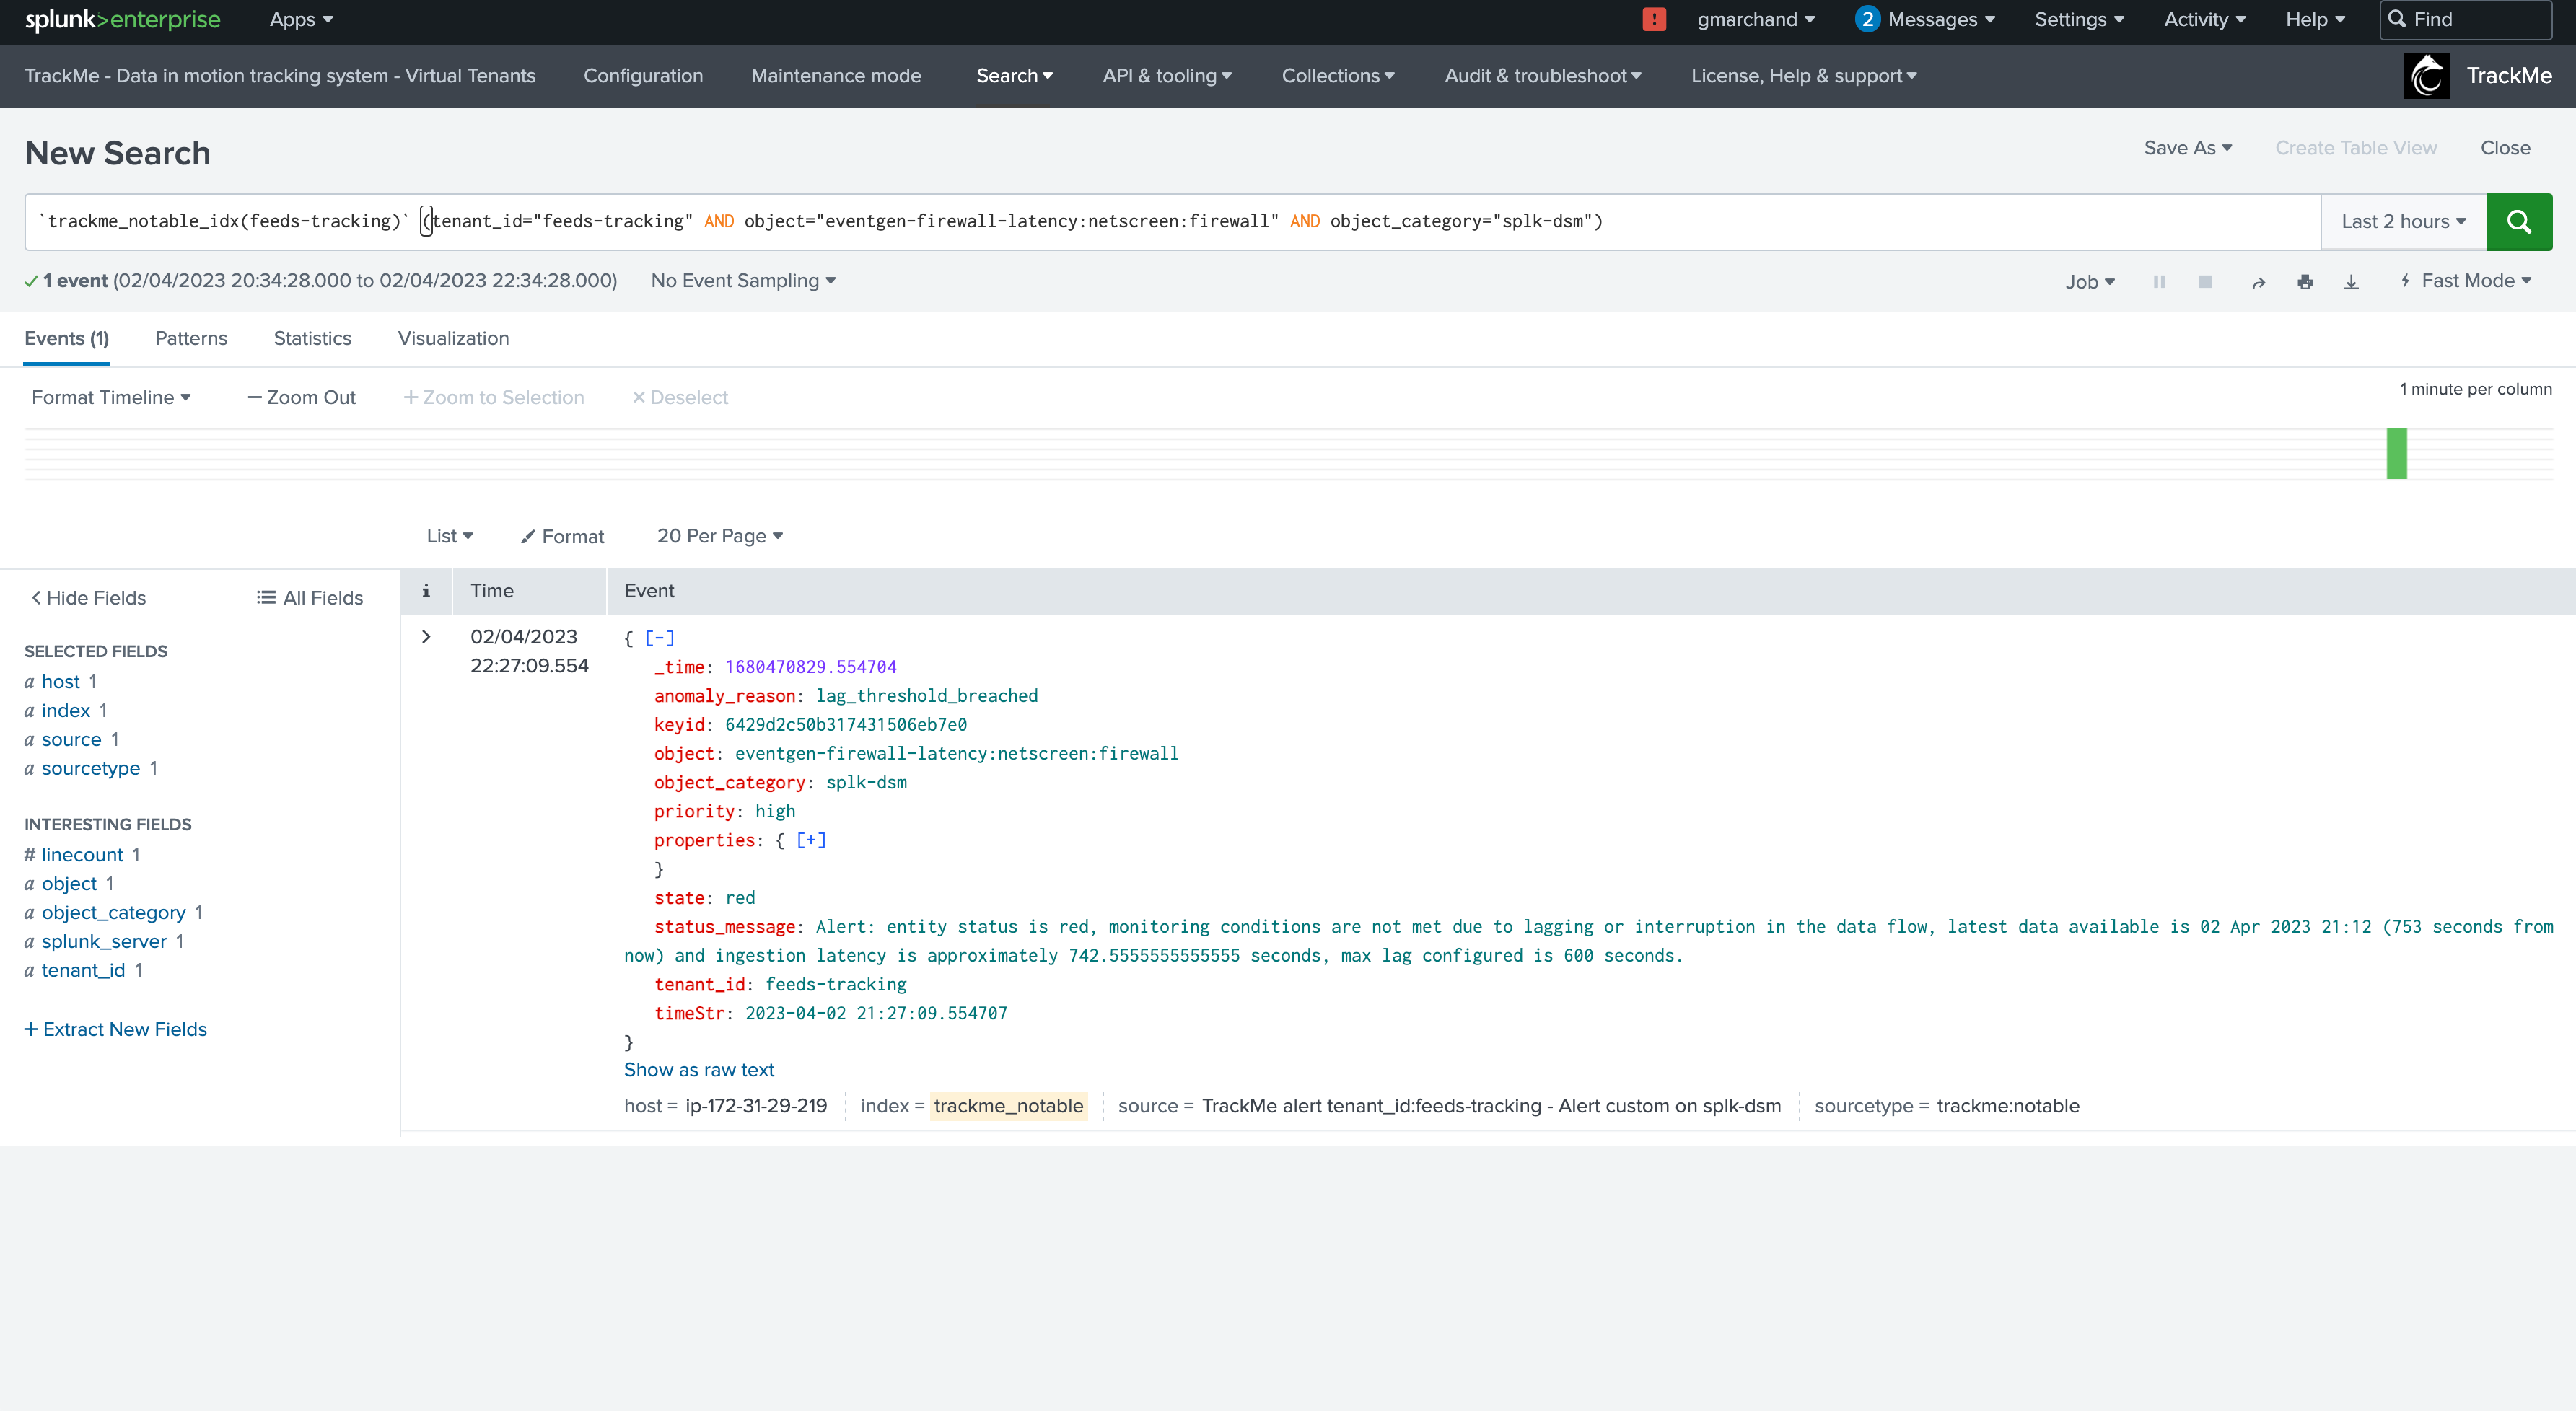
Task: Open the 20 Per Page dropdown
Action: pyautogui.click(x=719, y=536)
